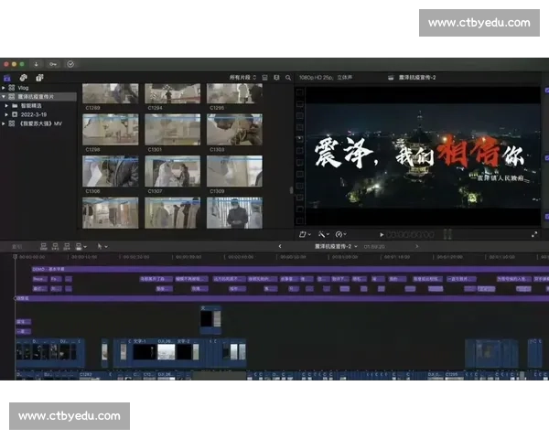549x439 pixels.
Task: Select clip thumbnail C1301
Action: coord(173,130)
